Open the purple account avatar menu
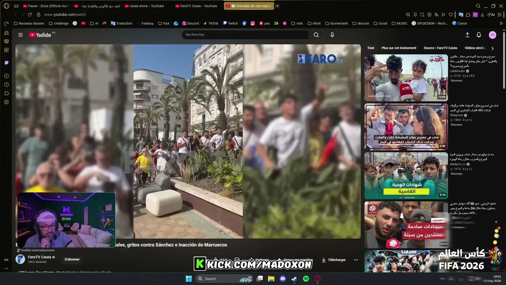Viewport: 506px width, 285px height. [x=493, y=35]
